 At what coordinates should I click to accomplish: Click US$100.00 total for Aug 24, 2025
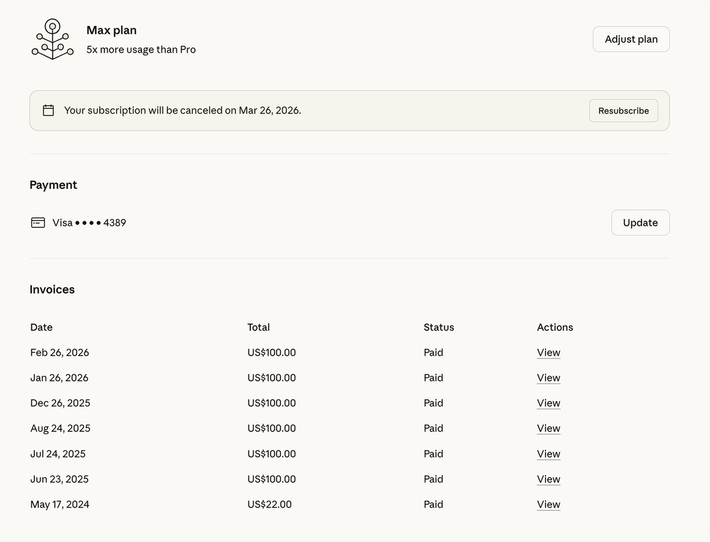point(272,428)
